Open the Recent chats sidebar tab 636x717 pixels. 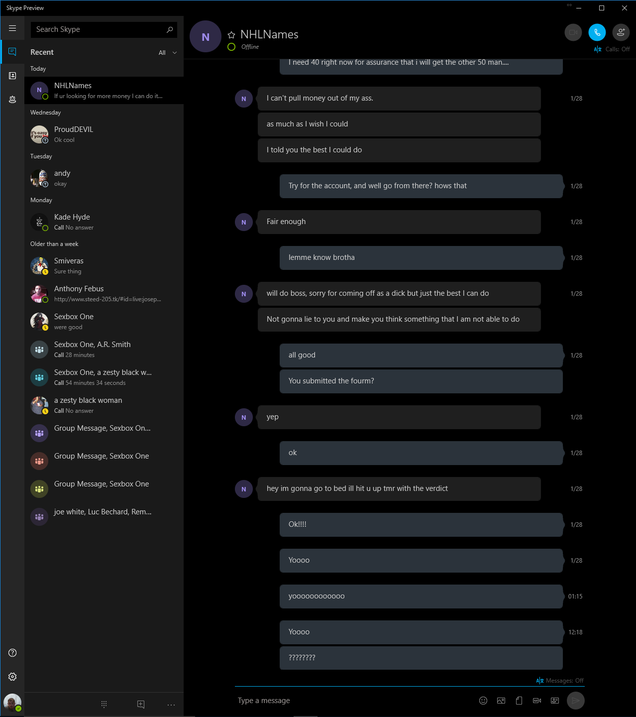[x=12, y=52]
